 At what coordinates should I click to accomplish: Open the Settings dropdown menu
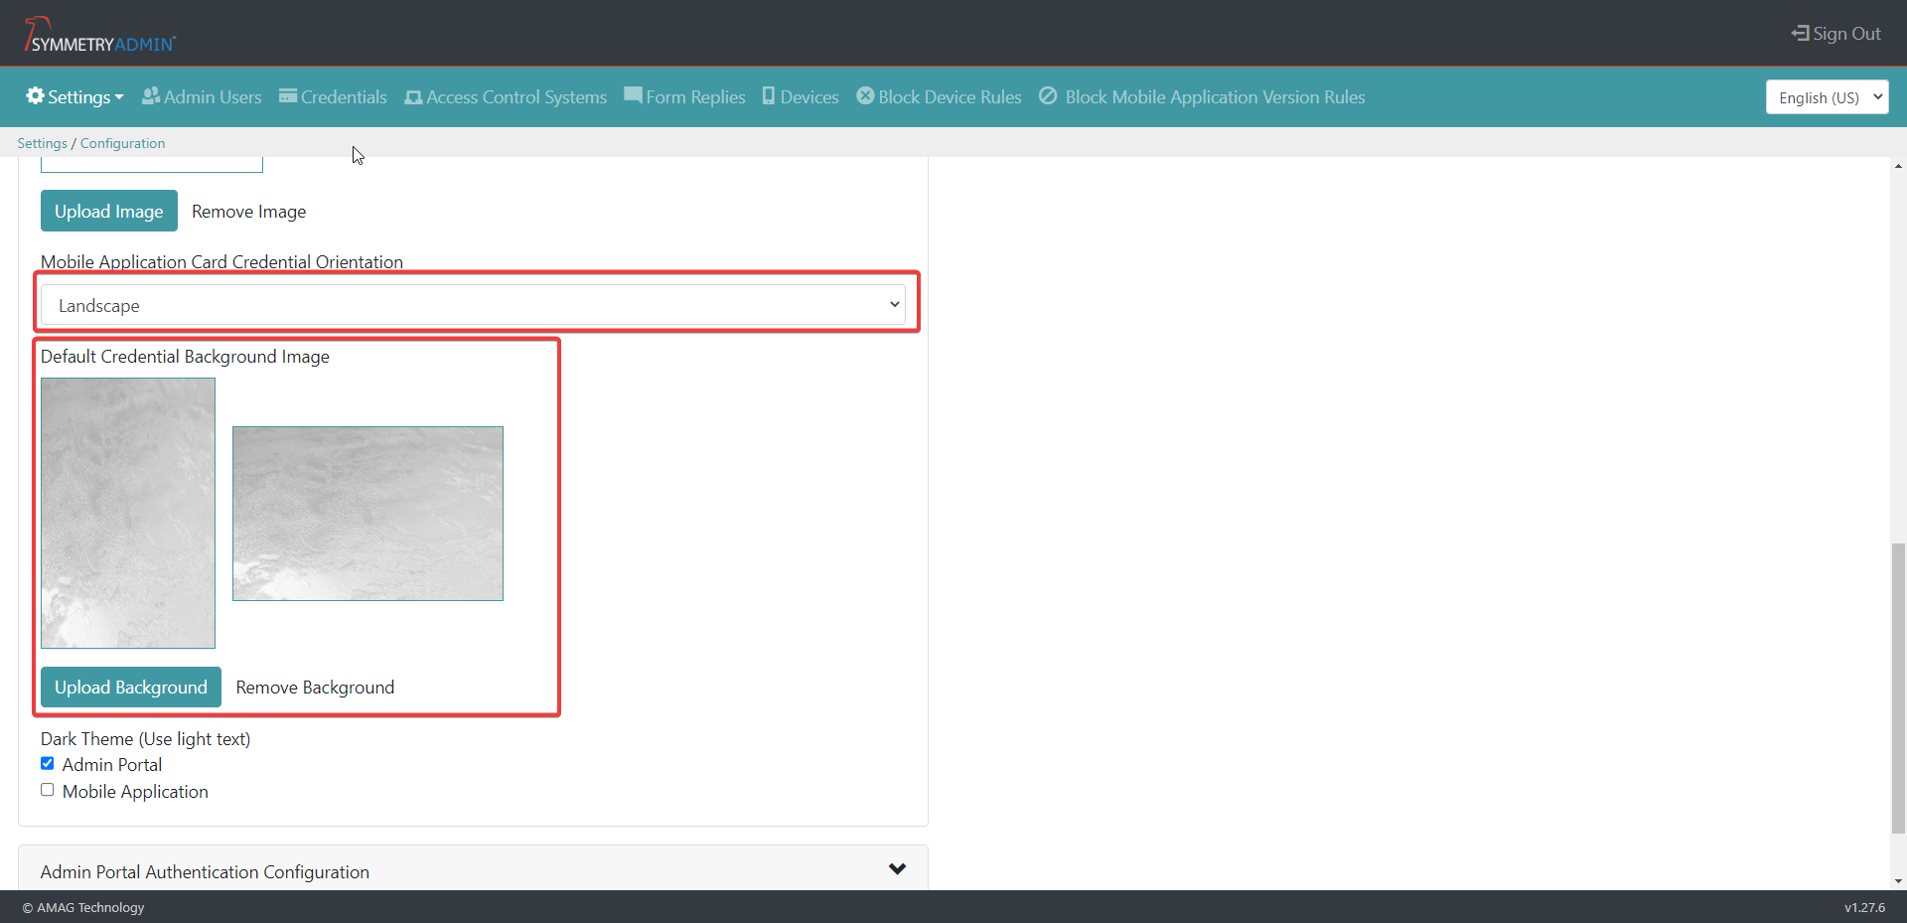[75, 96]
